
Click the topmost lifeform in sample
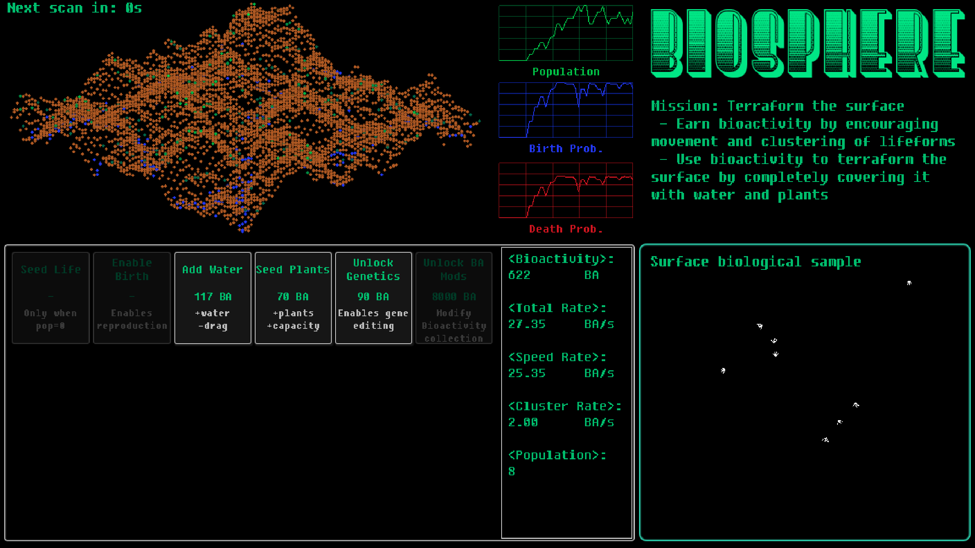click(x=909, y=283)
